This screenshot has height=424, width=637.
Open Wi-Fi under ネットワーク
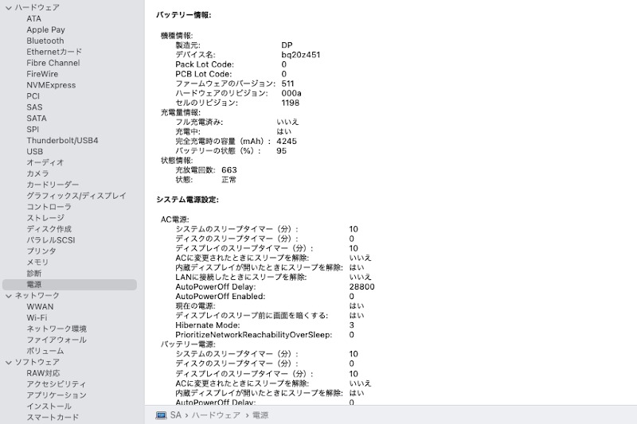point(37,317)
